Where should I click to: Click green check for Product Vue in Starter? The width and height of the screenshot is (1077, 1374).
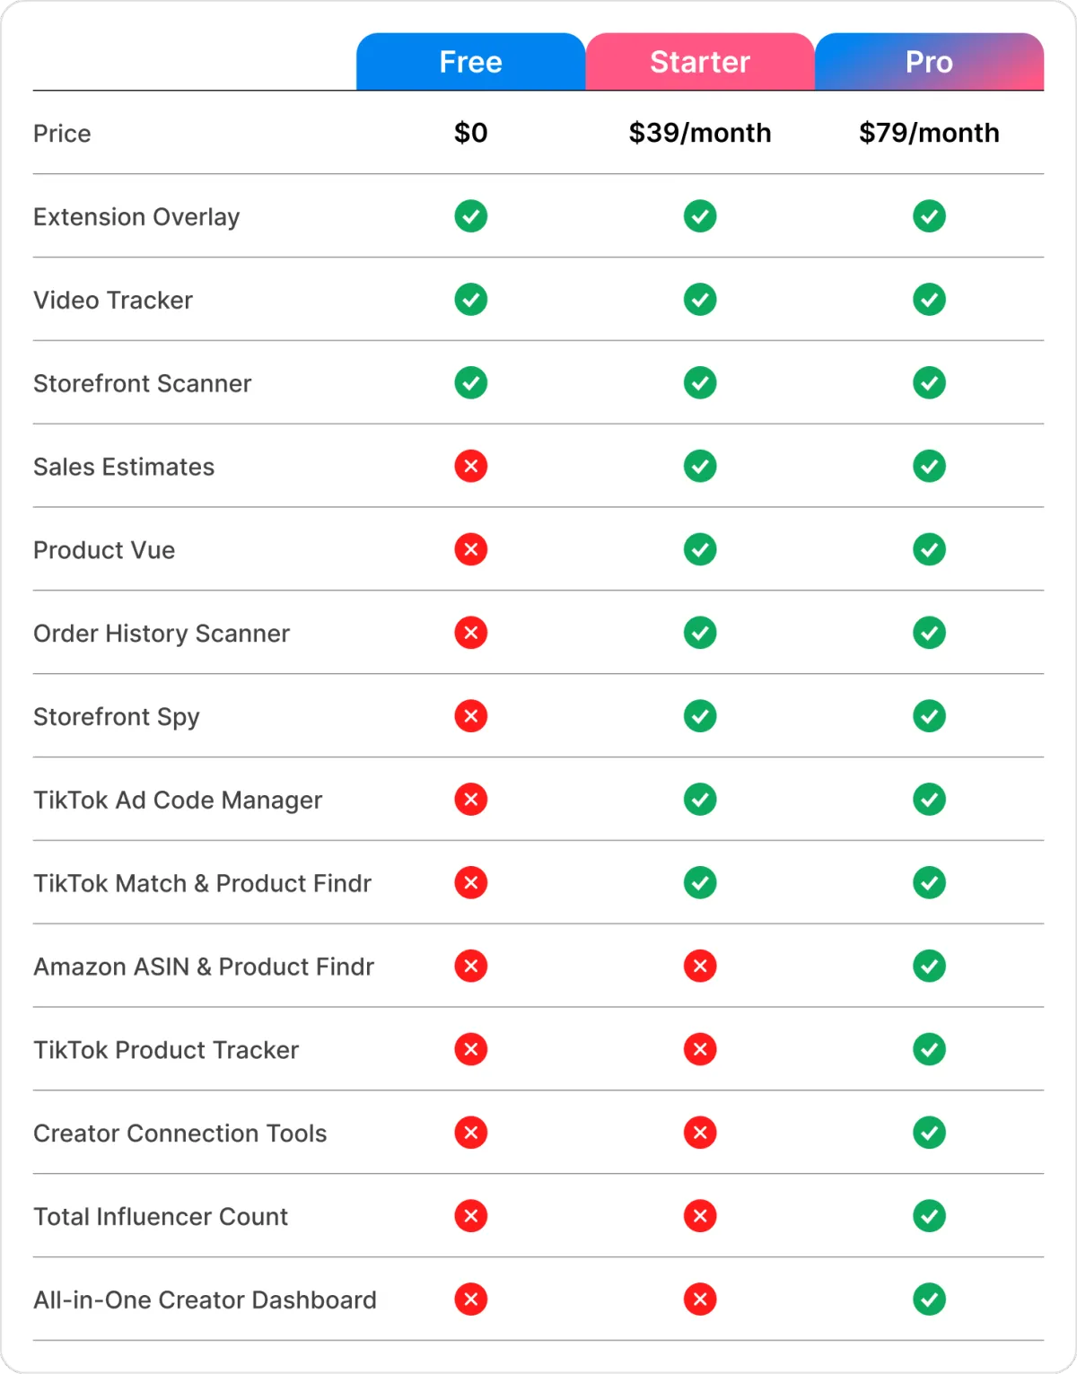(x=700, y=549)
